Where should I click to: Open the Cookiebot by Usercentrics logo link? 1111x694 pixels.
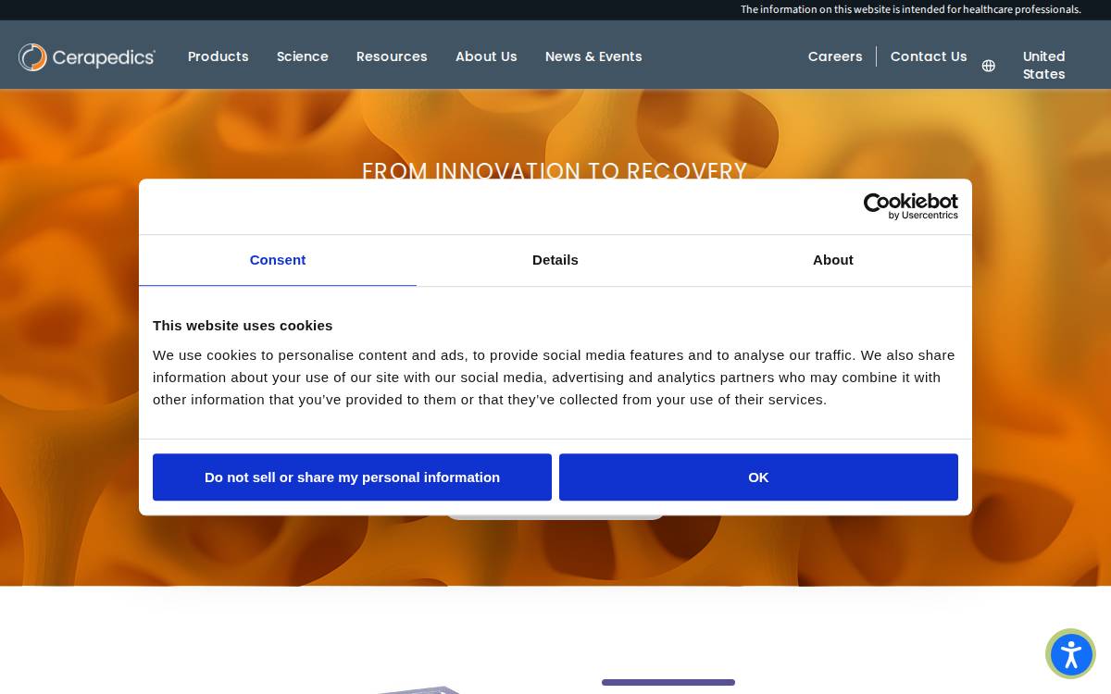tap(911, 206)
